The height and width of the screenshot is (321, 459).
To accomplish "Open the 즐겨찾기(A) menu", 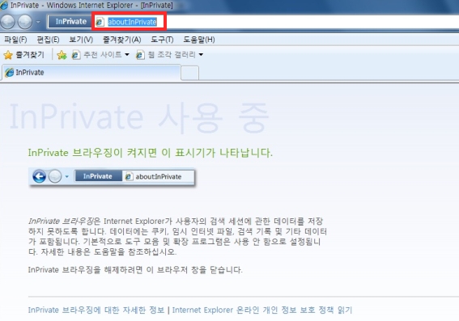I will pos(122,40).
